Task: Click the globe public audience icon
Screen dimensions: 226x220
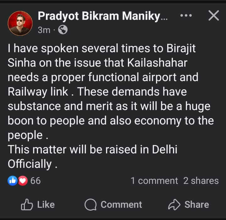Action: [x=63, y=30]
